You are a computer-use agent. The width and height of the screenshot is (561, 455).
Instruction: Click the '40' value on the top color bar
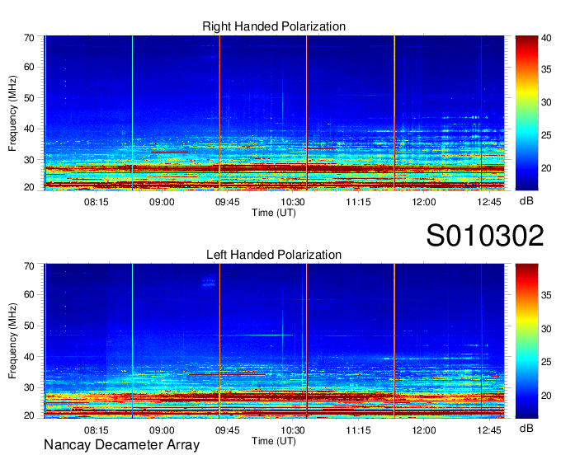[x=546, y=38]
